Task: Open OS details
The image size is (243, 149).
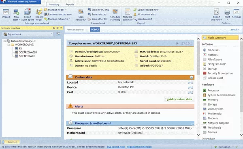Action: pos(211,50)
